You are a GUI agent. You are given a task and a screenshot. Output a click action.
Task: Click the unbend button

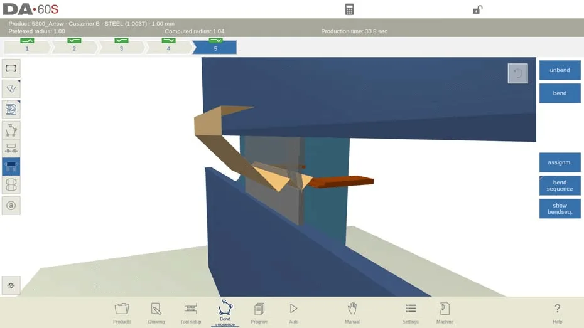(560, 70)
